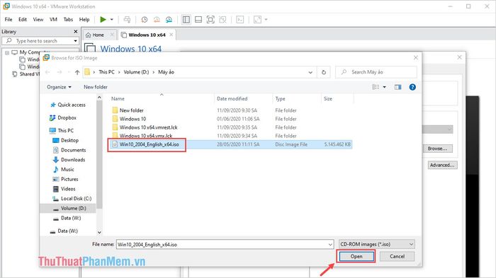Open the Organize dropdown
Screen dimensions: 496x278
coord(59,87)
